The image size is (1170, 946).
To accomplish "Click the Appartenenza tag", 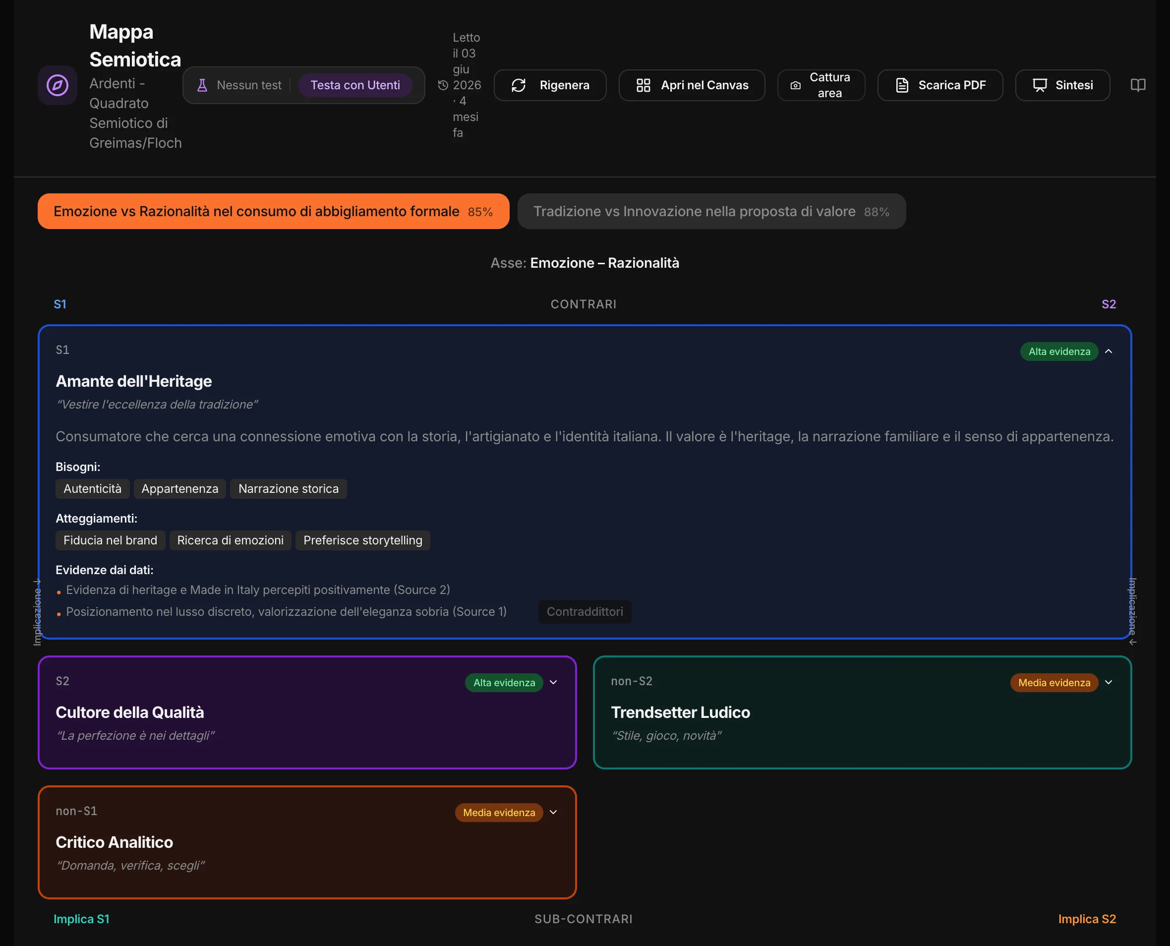I will [x=180, y=489].
